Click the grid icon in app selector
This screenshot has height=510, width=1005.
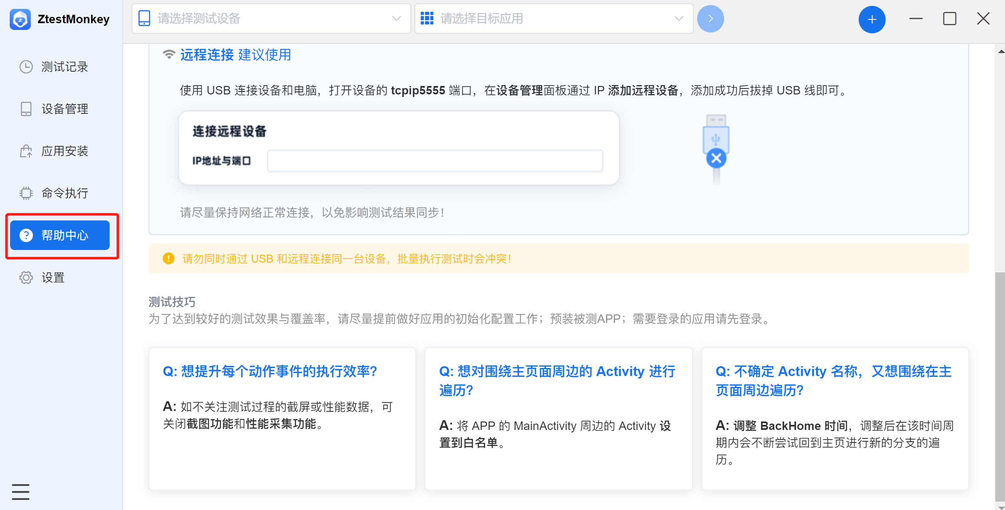[427, 19]
